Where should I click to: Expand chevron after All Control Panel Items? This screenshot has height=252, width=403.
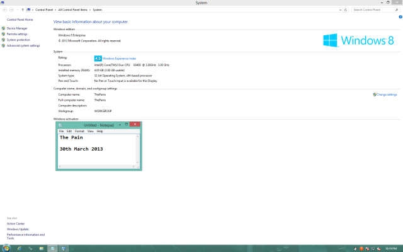(x=90, y=10)
